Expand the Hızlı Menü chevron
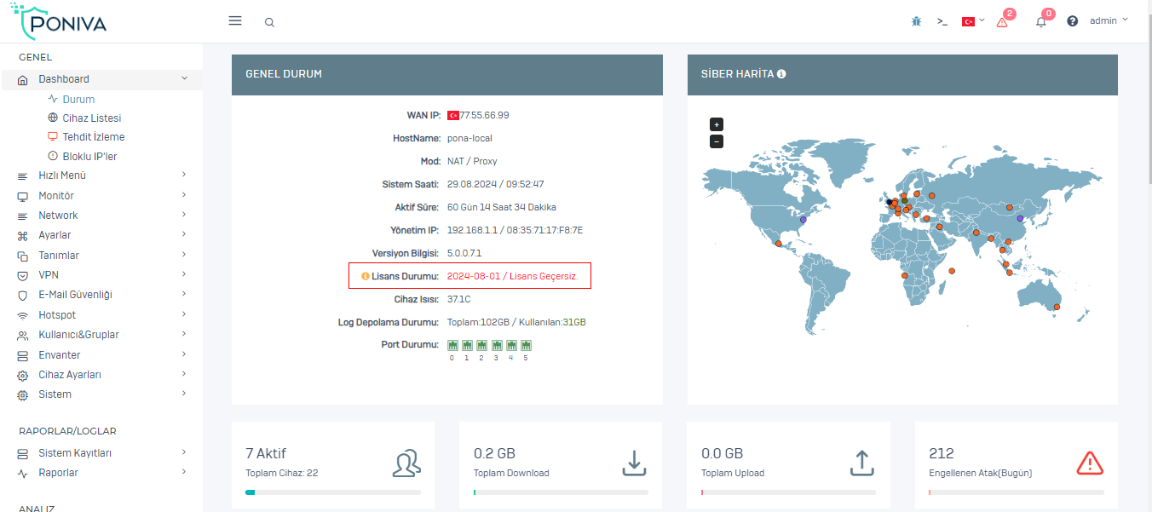The width and height of the screenshot is (1152, 512). pyautogui.click(x=184, y=175)
